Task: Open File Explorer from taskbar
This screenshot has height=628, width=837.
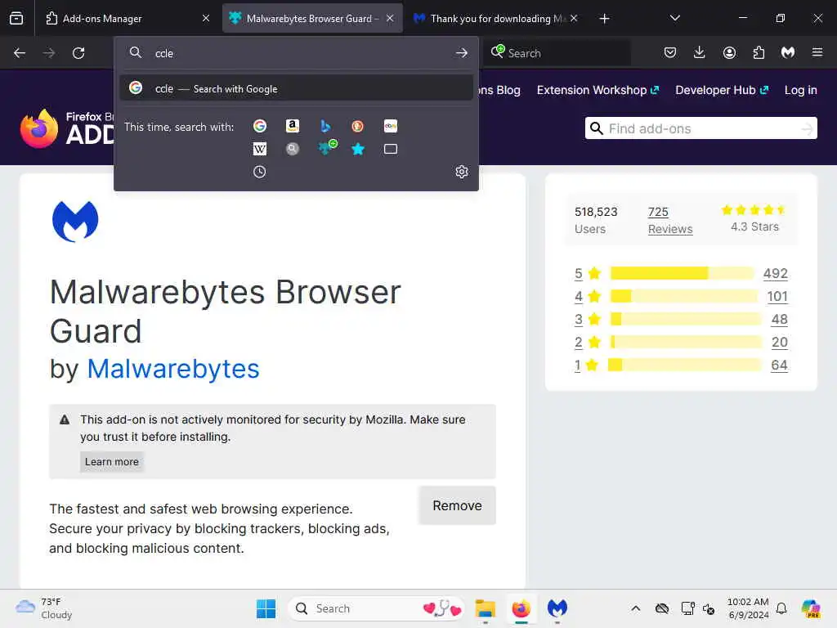Action: (486, 608)
